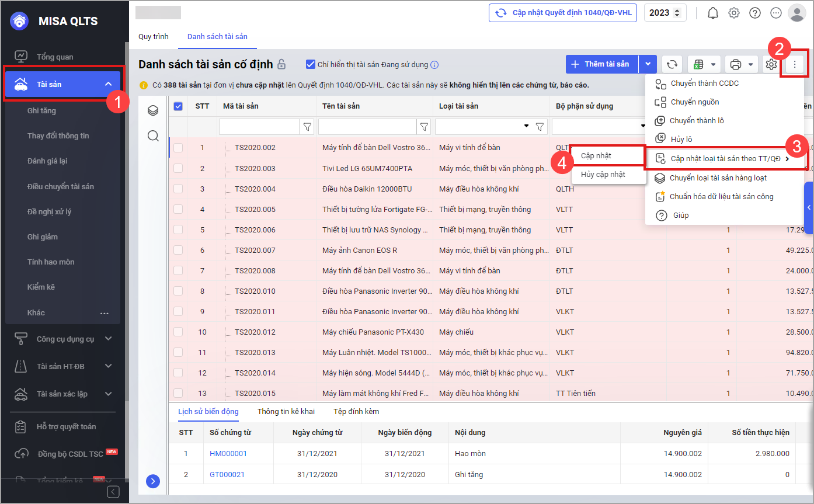This screenshot has width=814, height=504.
Task: Click the notification bell icon
Action: click(x=712, y=13)
